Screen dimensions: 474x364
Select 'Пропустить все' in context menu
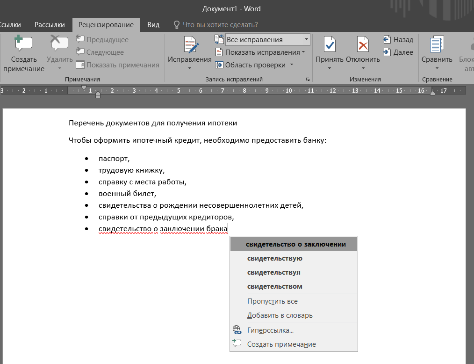[x=272, y=301]
